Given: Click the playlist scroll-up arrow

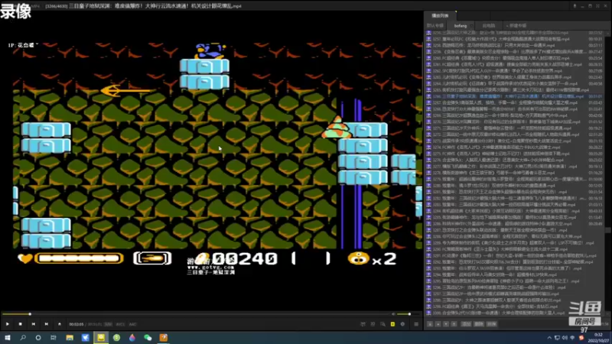Looking at the screenshot, I should (x=607, y=33).
